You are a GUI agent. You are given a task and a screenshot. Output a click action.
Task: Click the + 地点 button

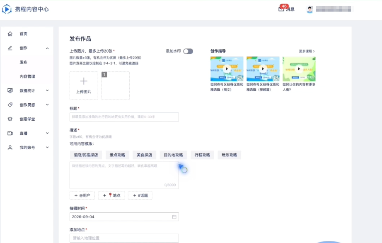(111, 195)
